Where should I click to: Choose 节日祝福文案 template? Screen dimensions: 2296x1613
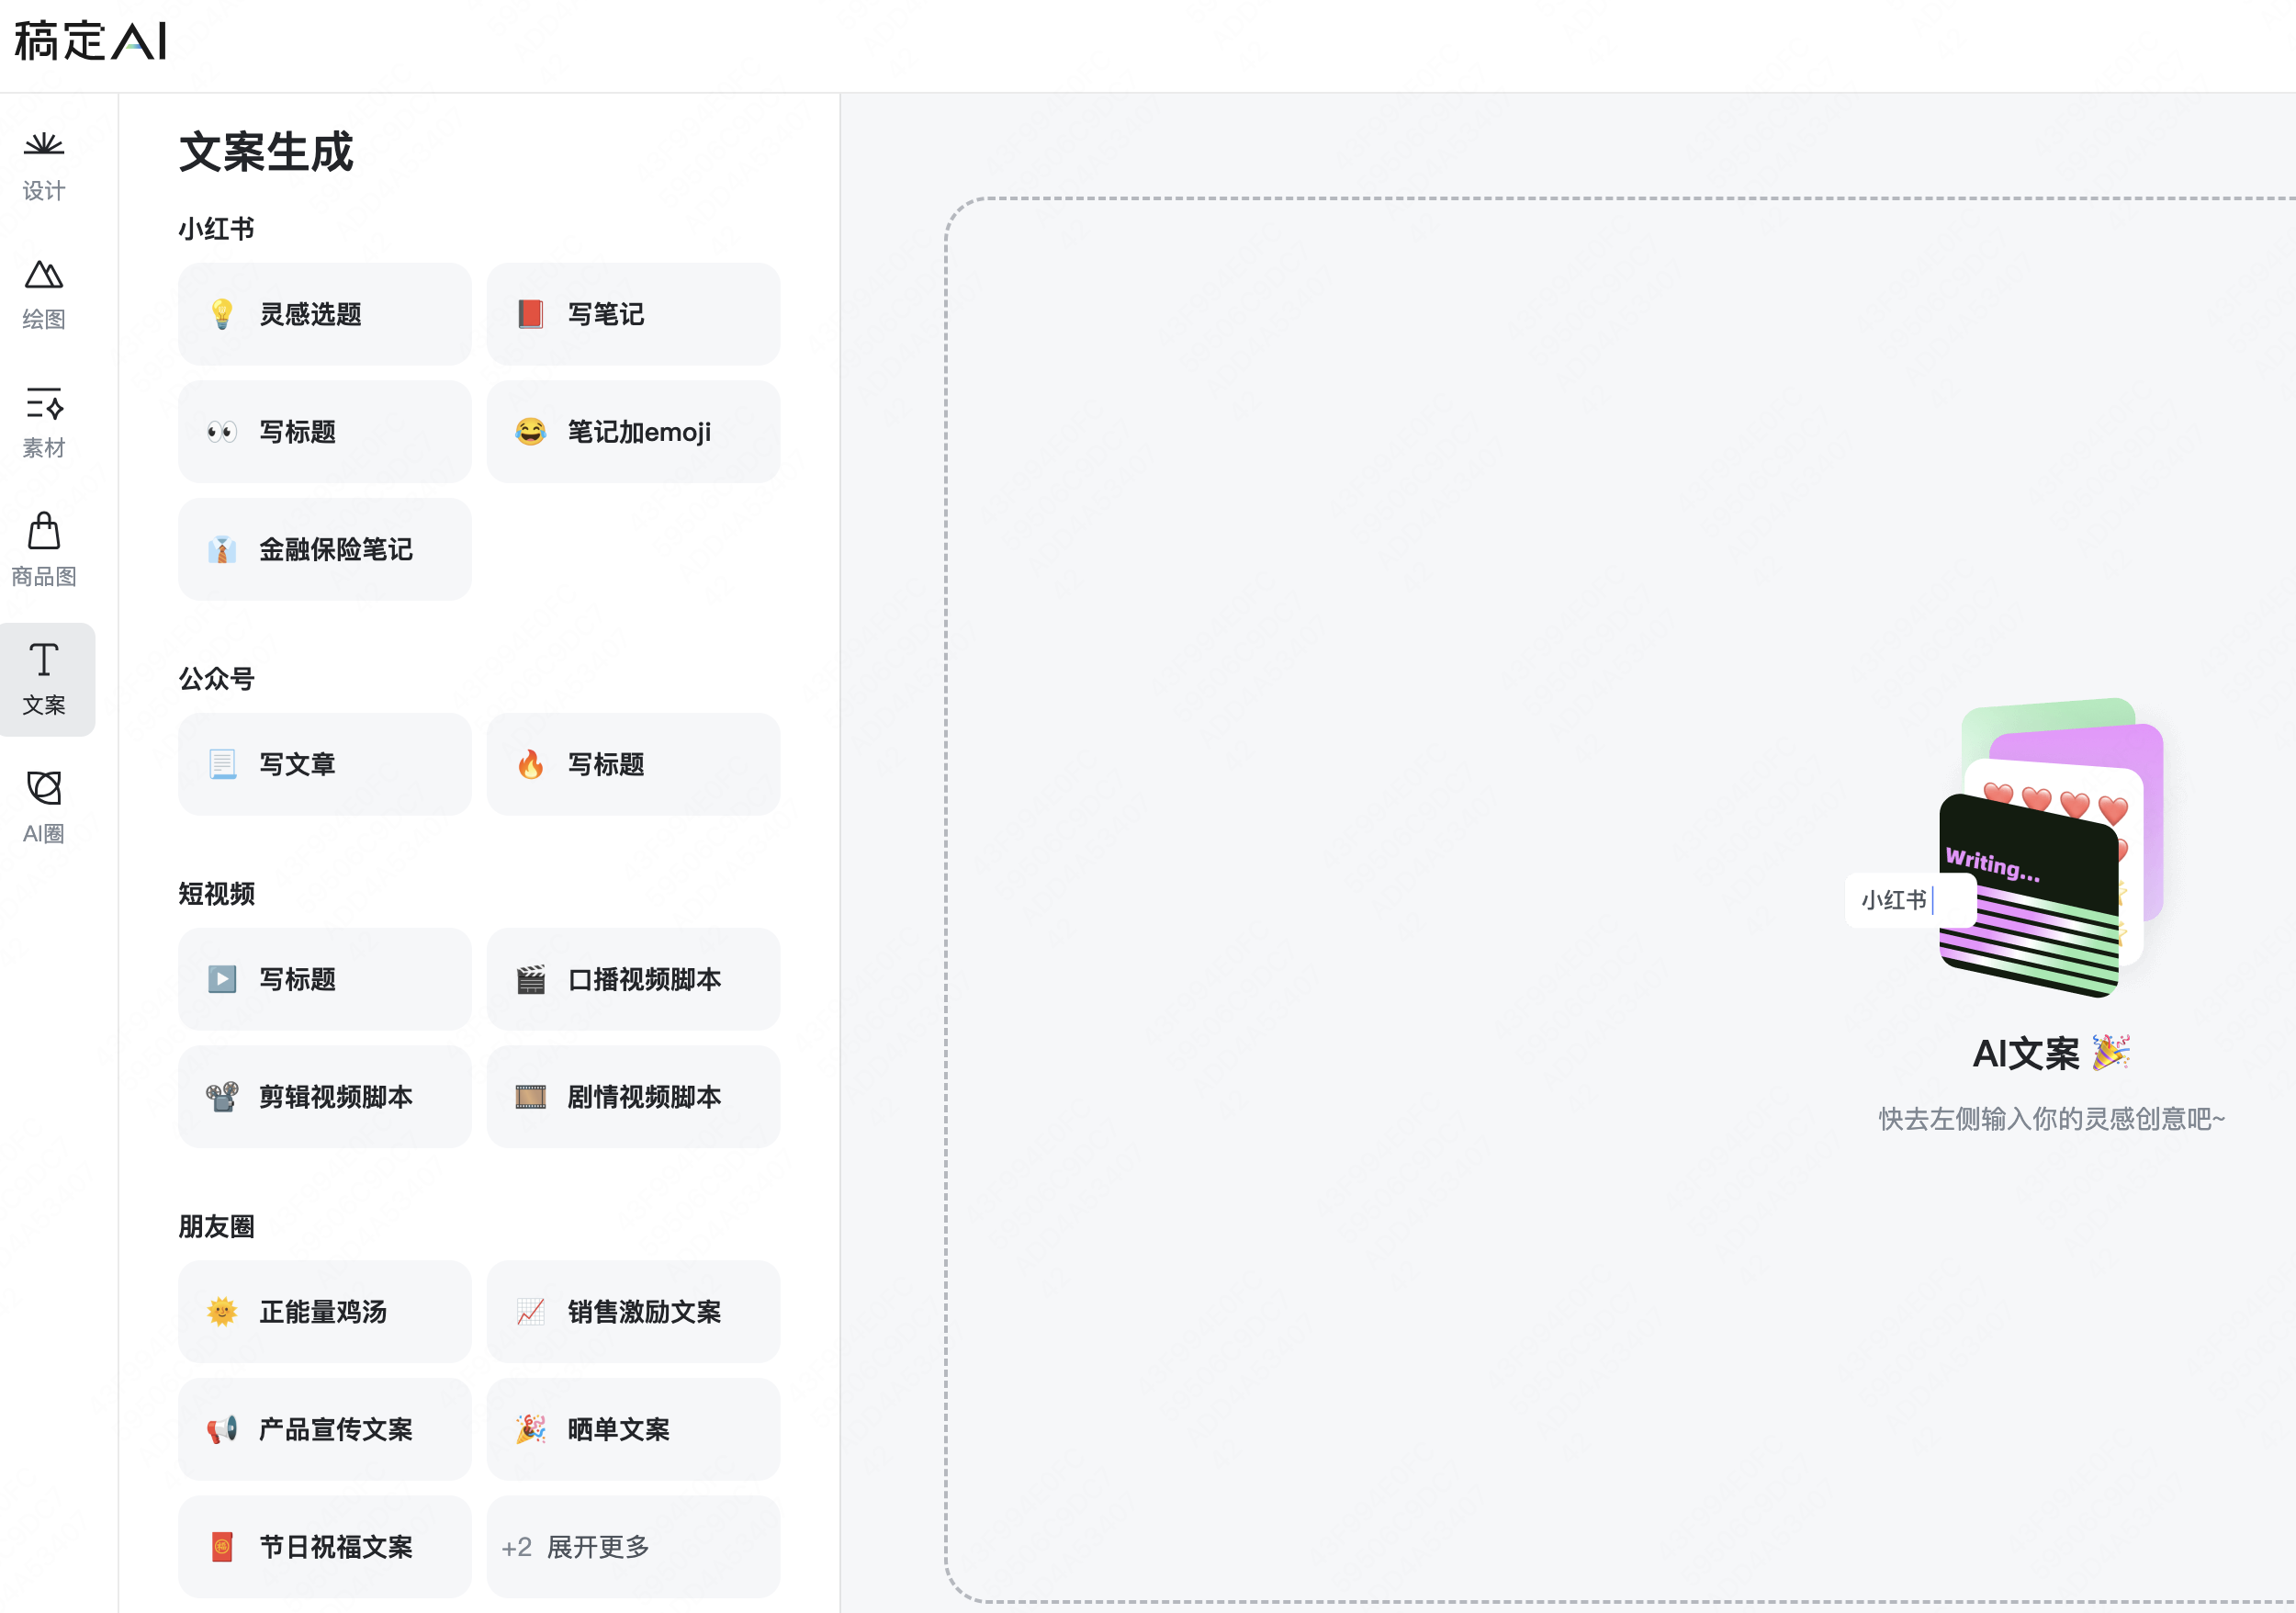click(325, 1547)
